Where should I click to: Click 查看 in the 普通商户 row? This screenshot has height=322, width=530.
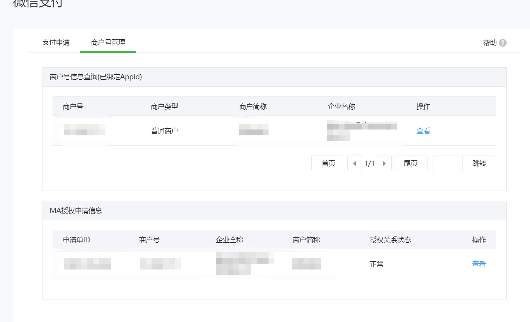(x=423, y=131)
